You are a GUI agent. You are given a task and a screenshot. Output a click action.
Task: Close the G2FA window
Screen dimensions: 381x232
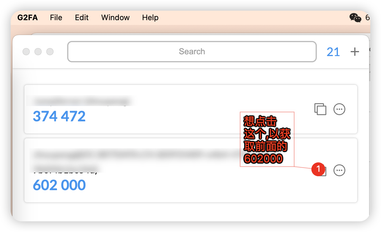tap(26, 52)
